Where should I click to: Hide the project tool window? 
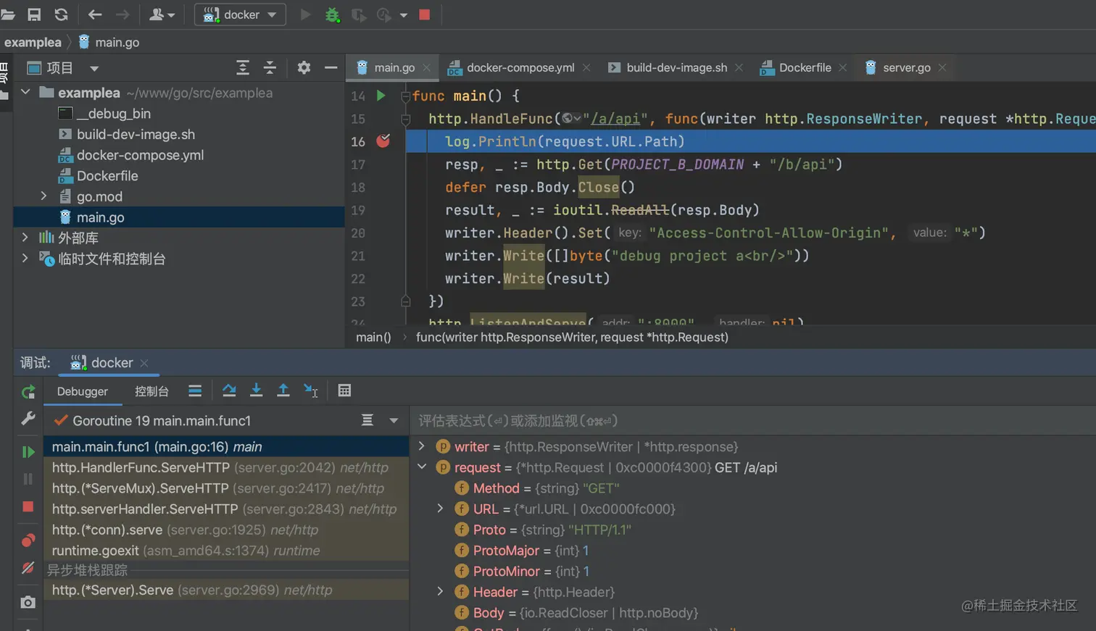[331, 67]
